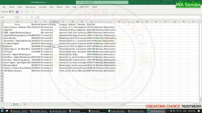Expand the formula bar with chevron
The image size is (202, 113).
[x=200, y=17]
